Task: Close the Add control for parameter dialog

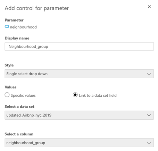Action: tap(149, 7)
